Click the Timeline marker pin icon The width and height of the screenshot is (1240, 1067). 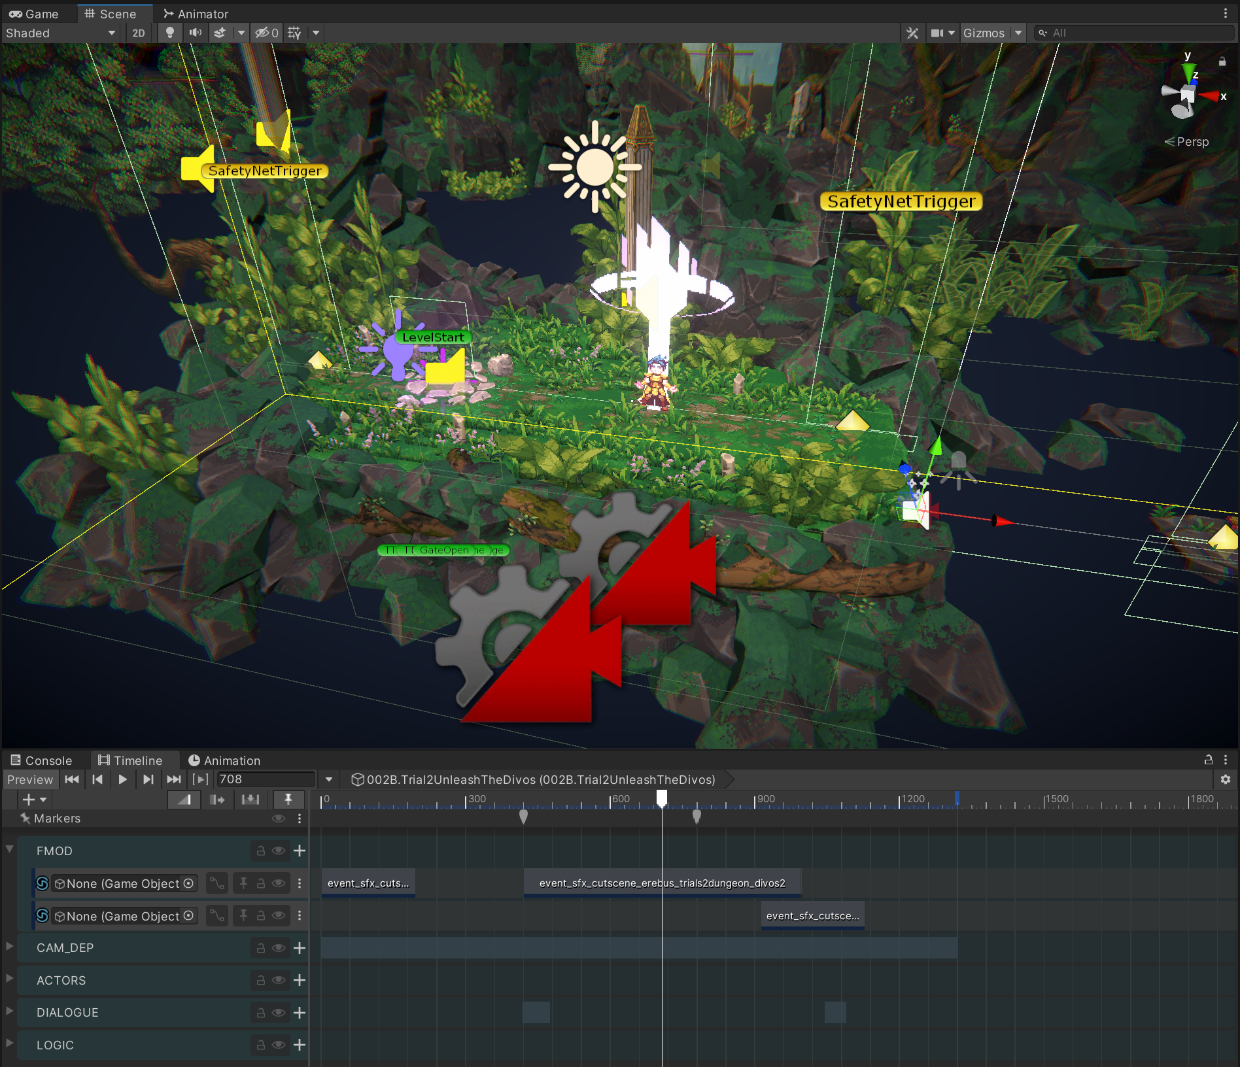coord(288,799)
